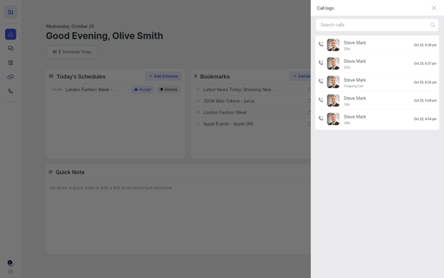Select Steve Mark 14s call entry

[x=377, y=100]
